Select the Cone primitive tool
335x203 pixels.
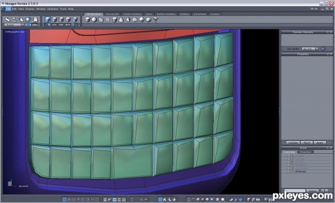pos(121,20)
